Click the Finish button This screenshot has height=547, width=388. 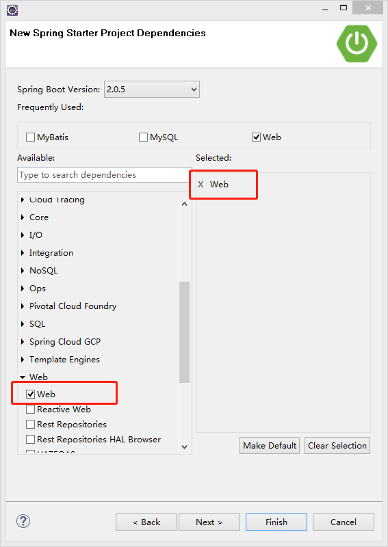coord(276,522)
